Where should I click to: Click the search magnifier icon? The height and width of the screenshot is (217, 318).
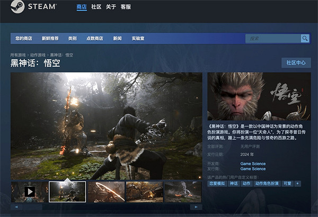coord(305,39)
